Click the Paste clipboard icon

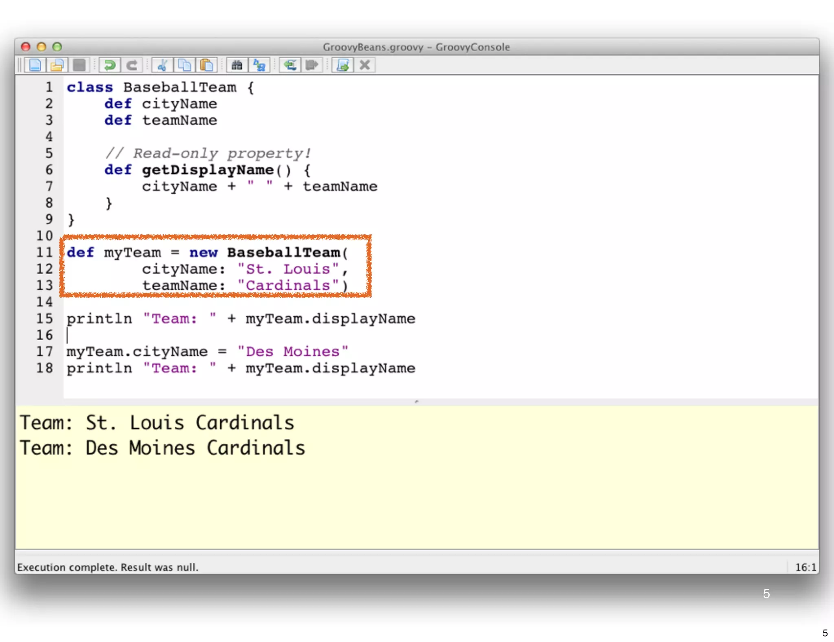pos(207,65)
